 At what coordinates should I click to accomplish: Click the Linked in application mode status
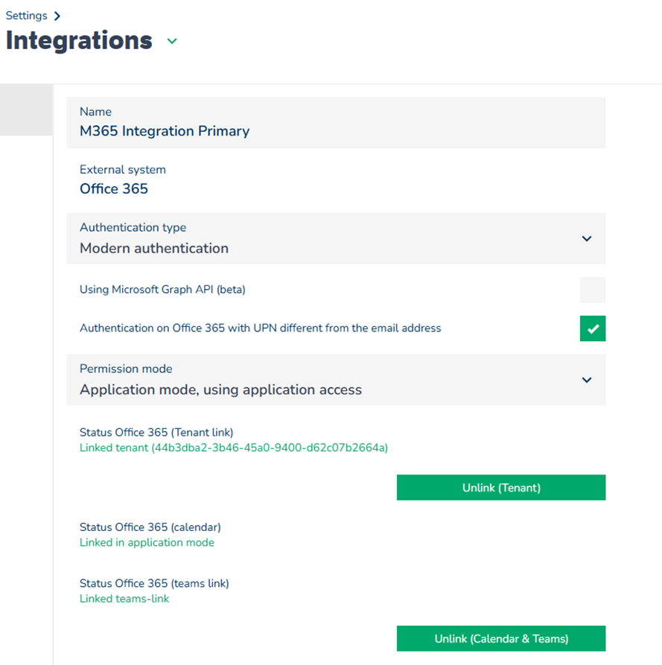(x=147, y=542)
